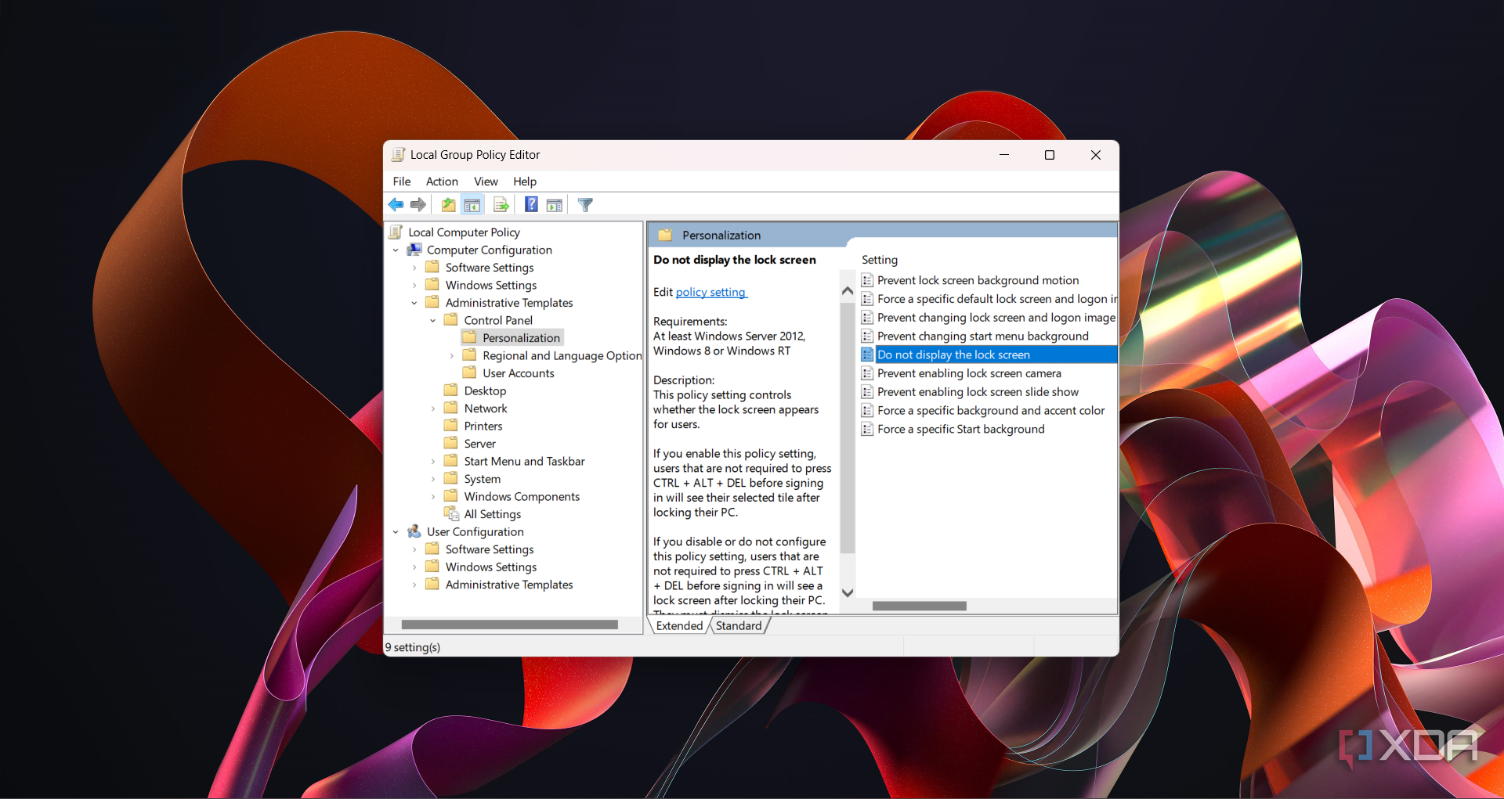The image size is (1504, 799).
Task: Click description pane scroll down arrow
Action: click(847, 593)
